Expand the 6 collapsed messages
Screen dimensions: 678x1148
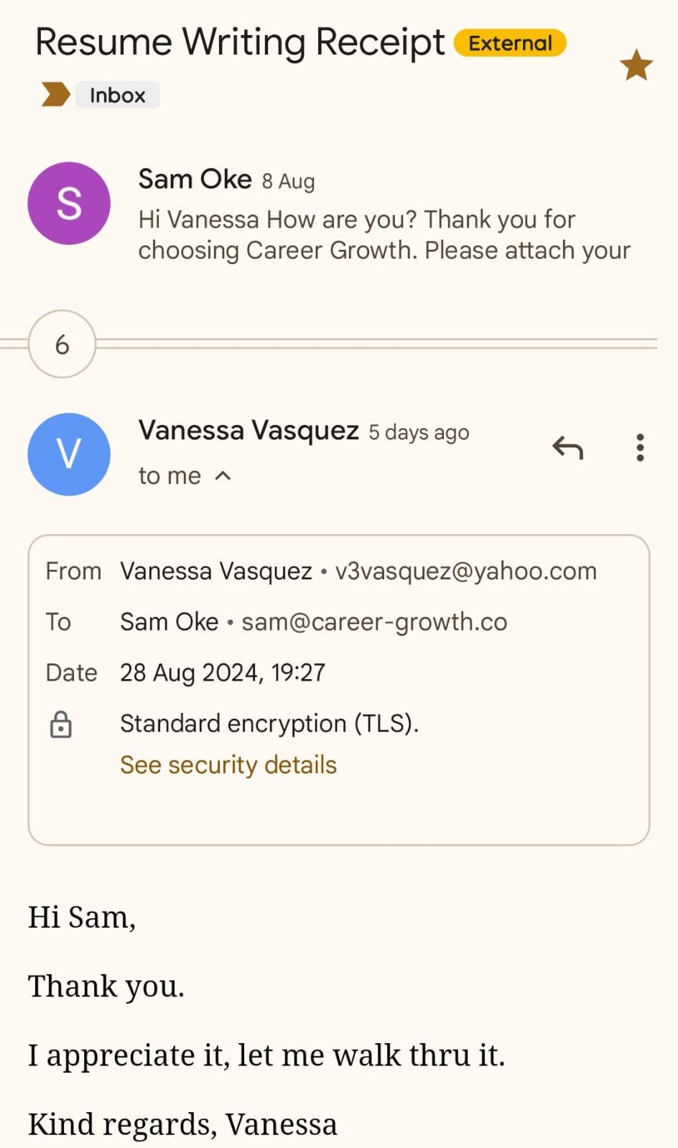62,344
